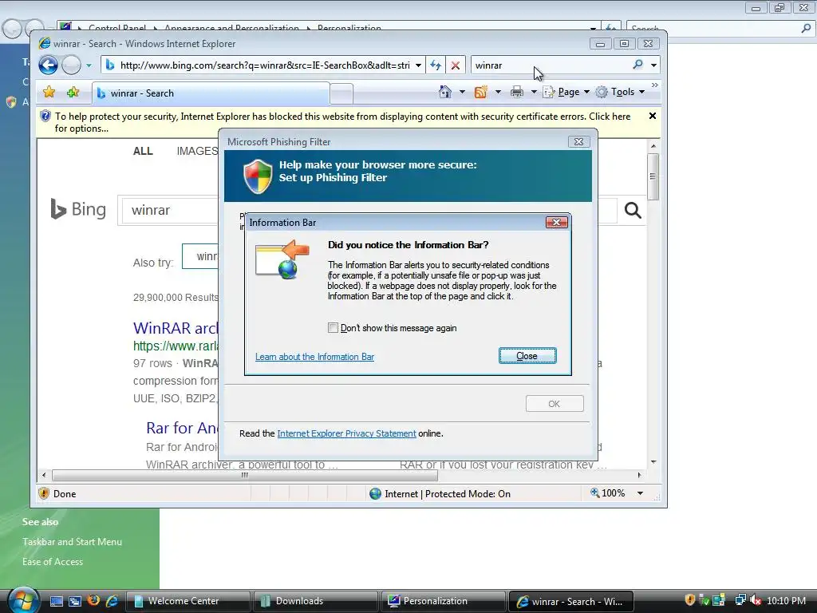Open the search provider options dropdown
This screenshot has width=817, height=613.
(653, 65)
